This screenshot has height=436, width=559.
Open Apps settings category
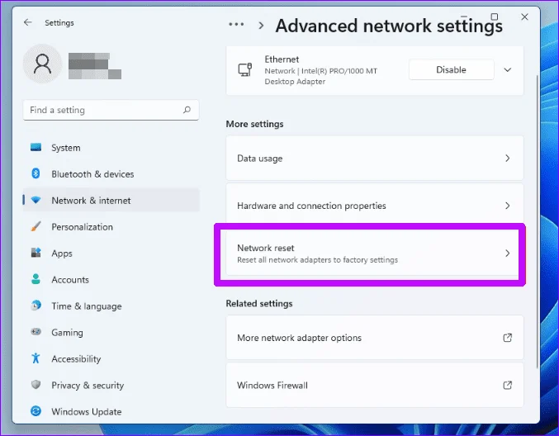(x=111, y=254)
